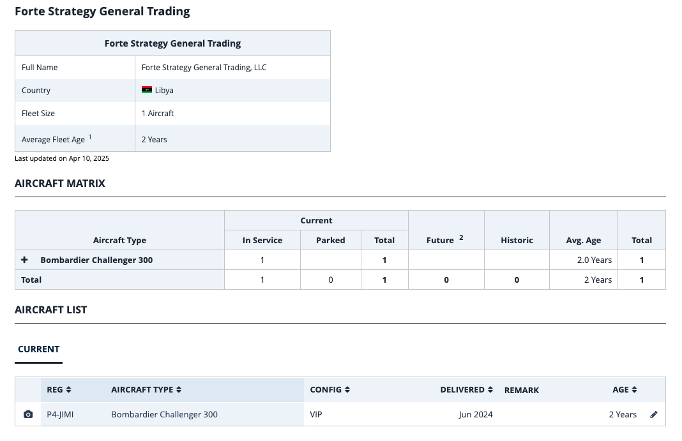The height and width of the screenshot is (441, 682).
Task: Click Bombardier Challenger 300 in aircraft list
Action: pos(164,414)
